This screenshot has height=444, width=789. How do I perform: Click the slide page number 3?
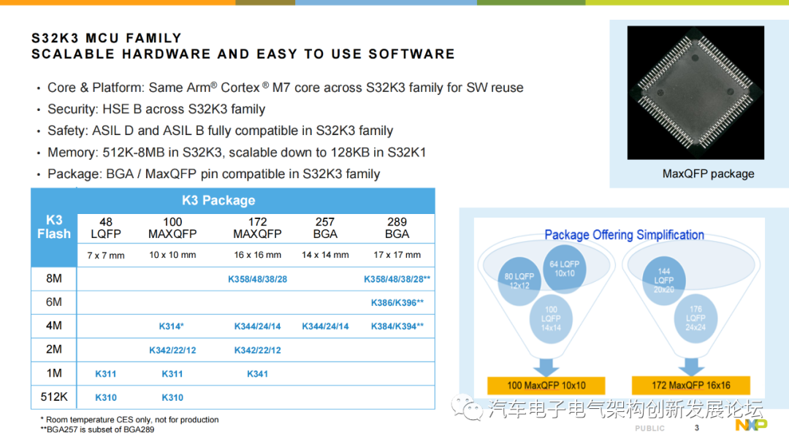tap(697, 428)
